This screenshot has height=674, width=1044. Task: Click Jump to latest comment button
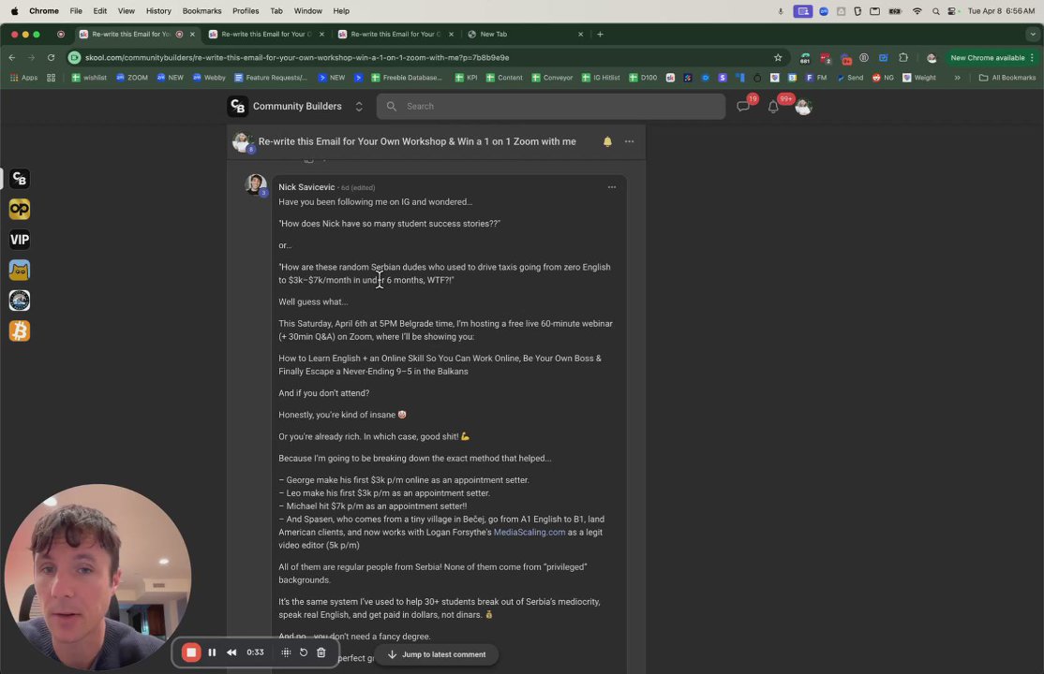(436, 654)
